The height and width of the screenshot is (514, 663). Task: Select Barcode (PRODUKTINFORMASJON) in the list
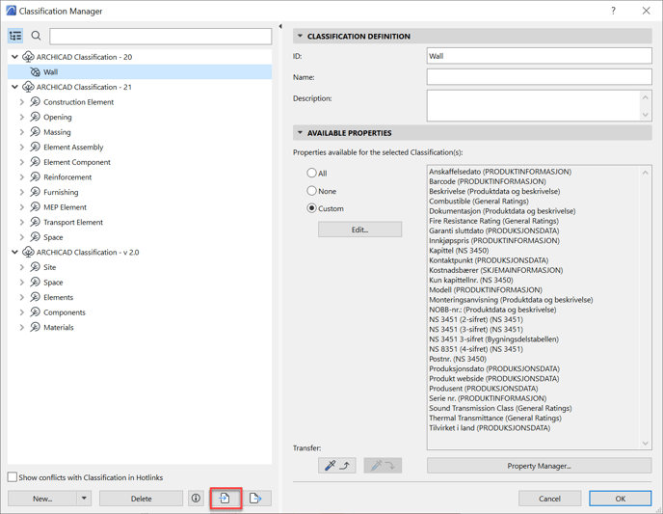coord(488,181)
